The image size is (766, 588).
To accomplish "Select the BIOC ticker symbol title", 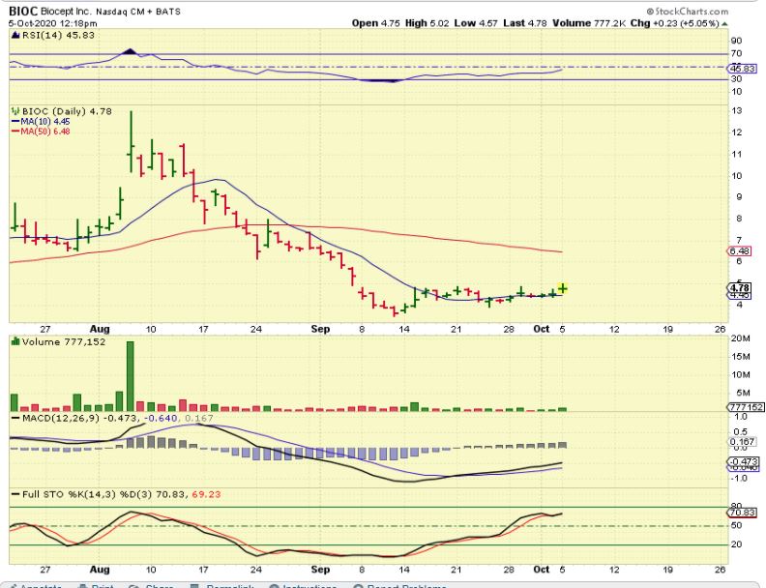I will pos(23,12).
